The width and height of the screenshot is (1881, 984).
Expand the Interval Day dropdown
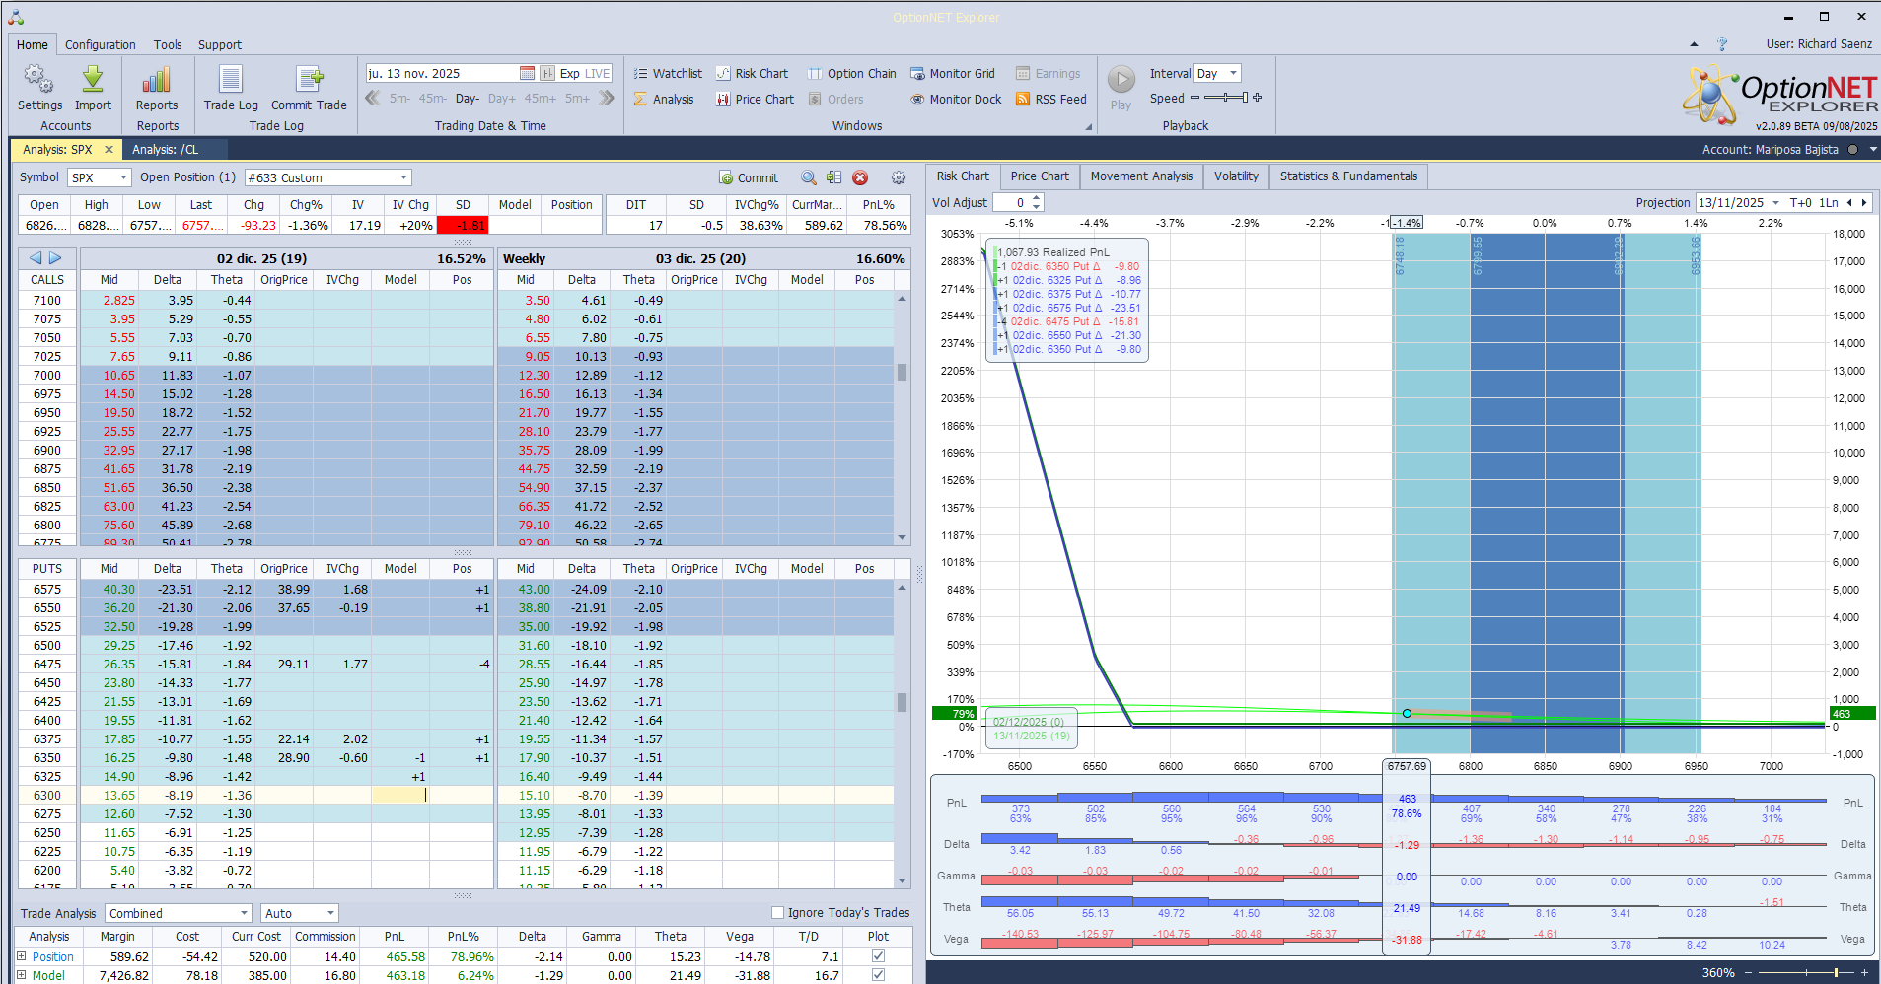coord(1232,74)
